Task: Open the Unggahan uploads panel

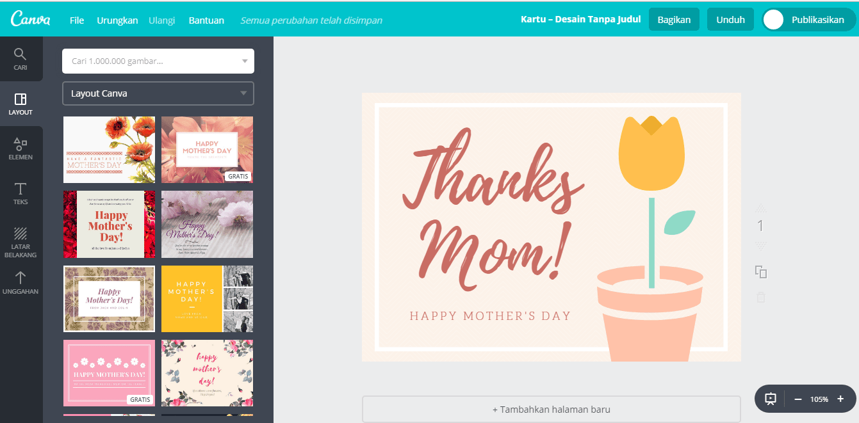Action: tap(20, 283)
